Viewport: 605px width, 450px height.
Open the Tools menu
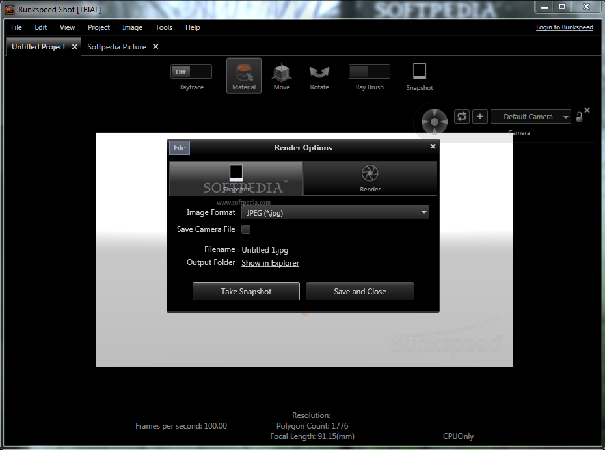click(164, 27)
